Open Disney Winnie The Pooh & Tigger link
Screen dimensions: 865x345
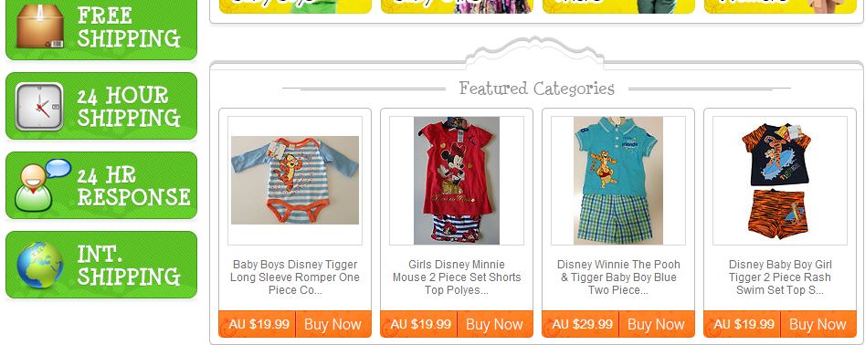(x=618, y=277)
